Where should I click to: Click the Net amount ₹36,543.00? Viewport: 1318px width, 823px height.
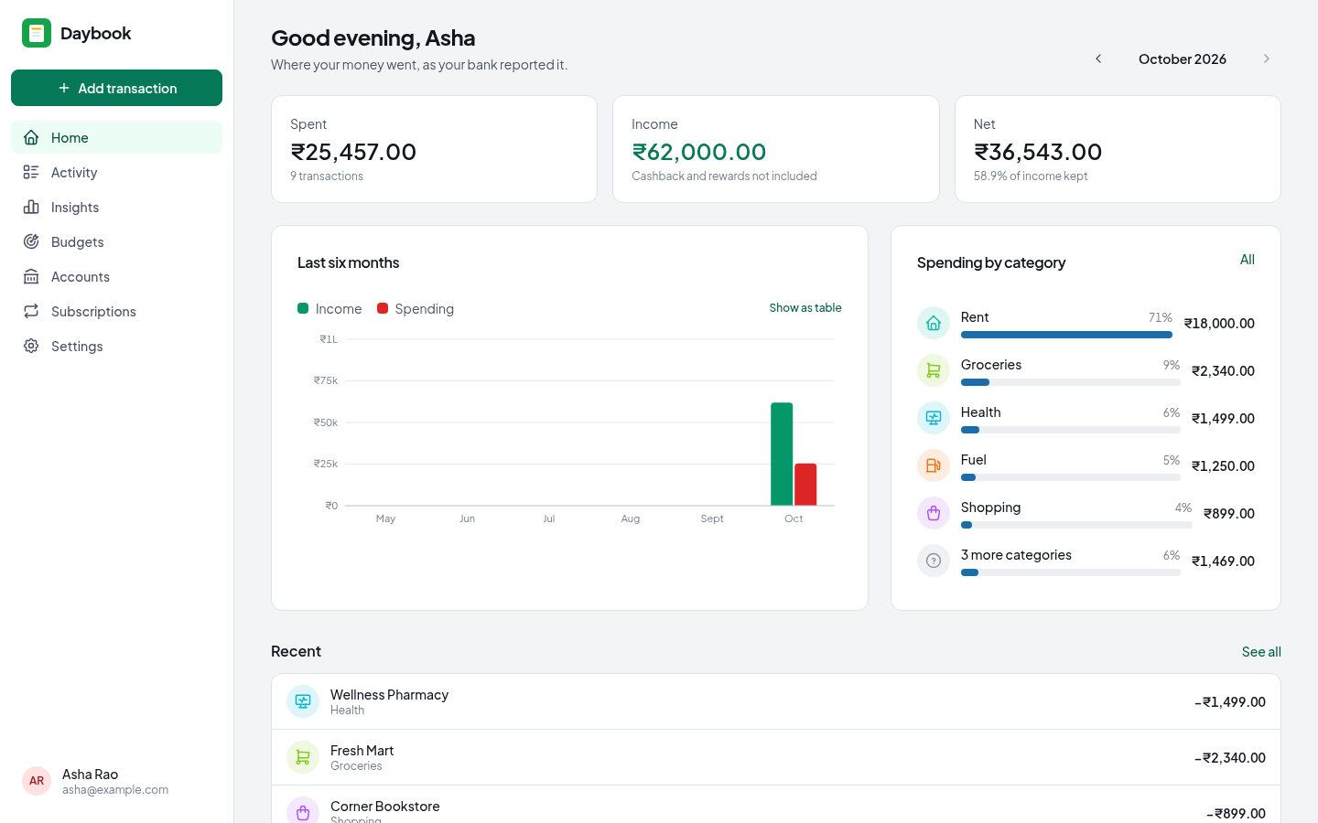coord(1038,152)
